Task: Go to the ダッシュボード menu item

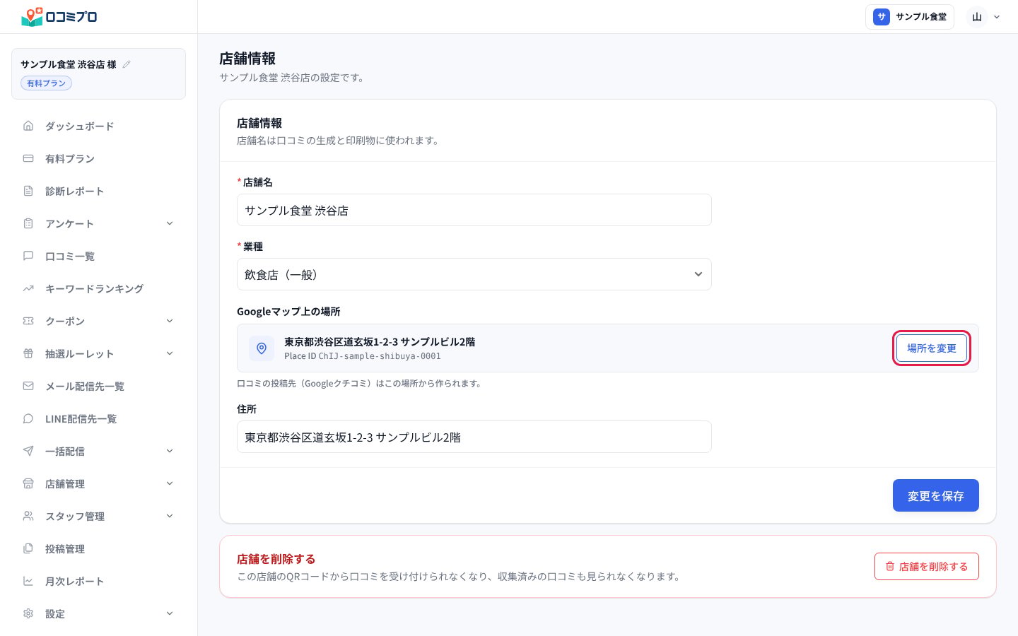Action: pos(99,126)
